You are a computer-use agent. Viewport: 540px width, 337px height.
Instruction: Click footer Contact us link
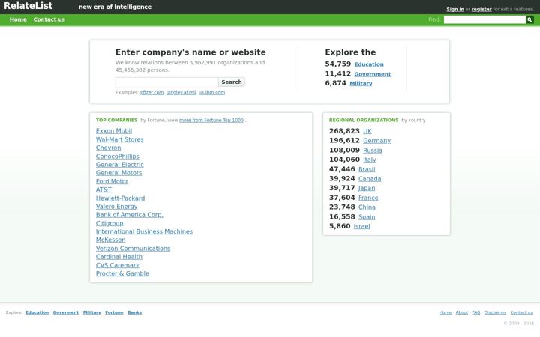[521, 312]
